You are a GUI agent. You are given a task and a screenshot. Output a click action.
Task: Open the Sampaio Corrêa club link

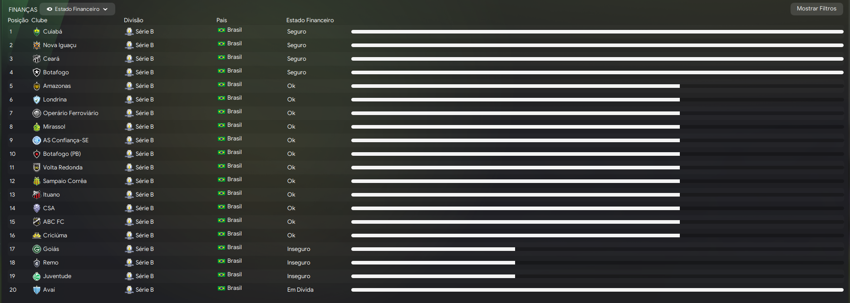64,181
